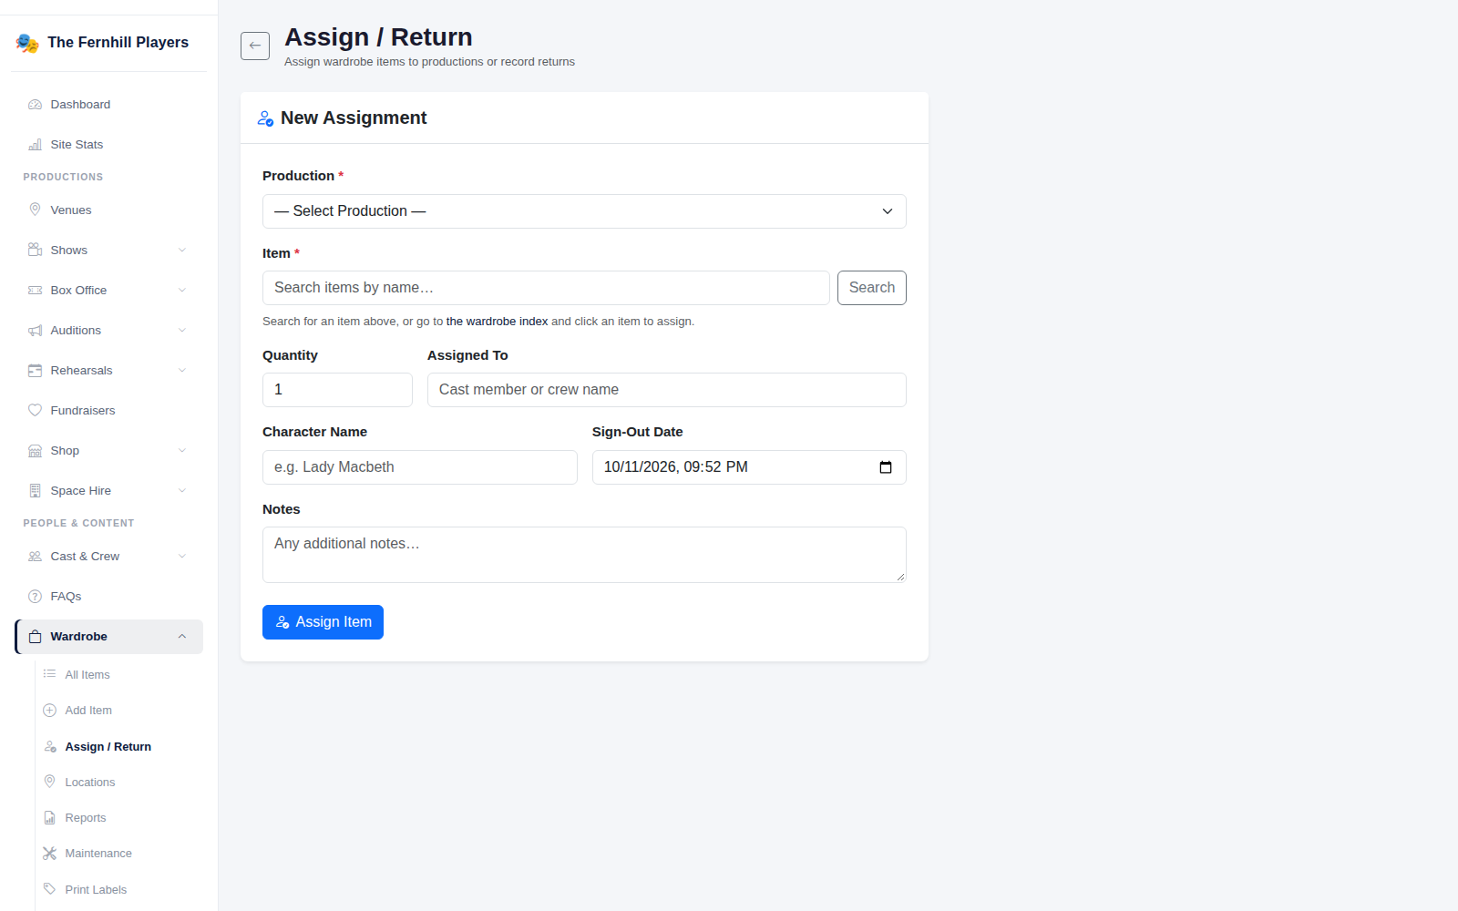Open Cast & Crew in the sidebar
The height and width of the screenshot is (911, 1458).
(108, 557)
